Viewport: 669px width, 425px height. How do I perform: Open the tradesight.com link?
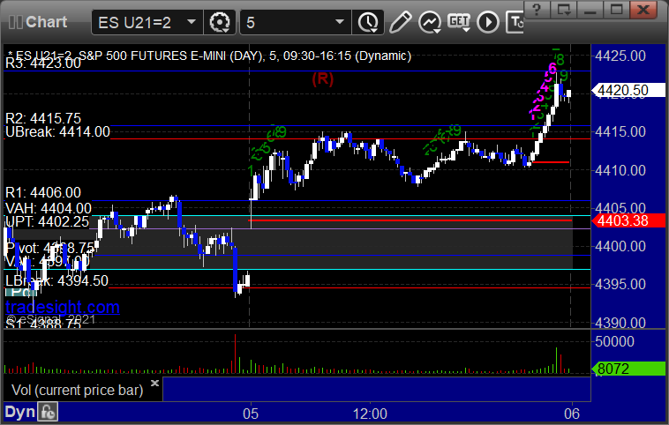[63, 307]
